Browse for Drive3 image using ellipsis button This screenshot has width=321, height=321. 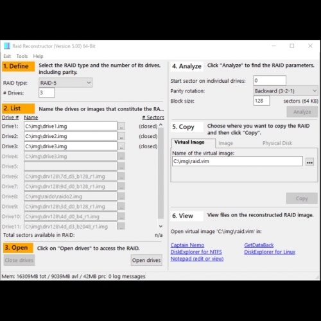coord(121,146)
